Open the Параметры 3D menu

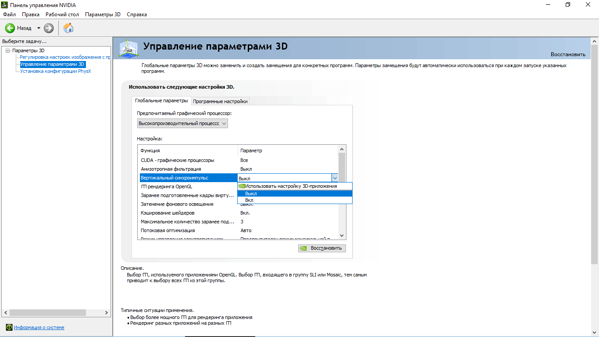point(103,14)
